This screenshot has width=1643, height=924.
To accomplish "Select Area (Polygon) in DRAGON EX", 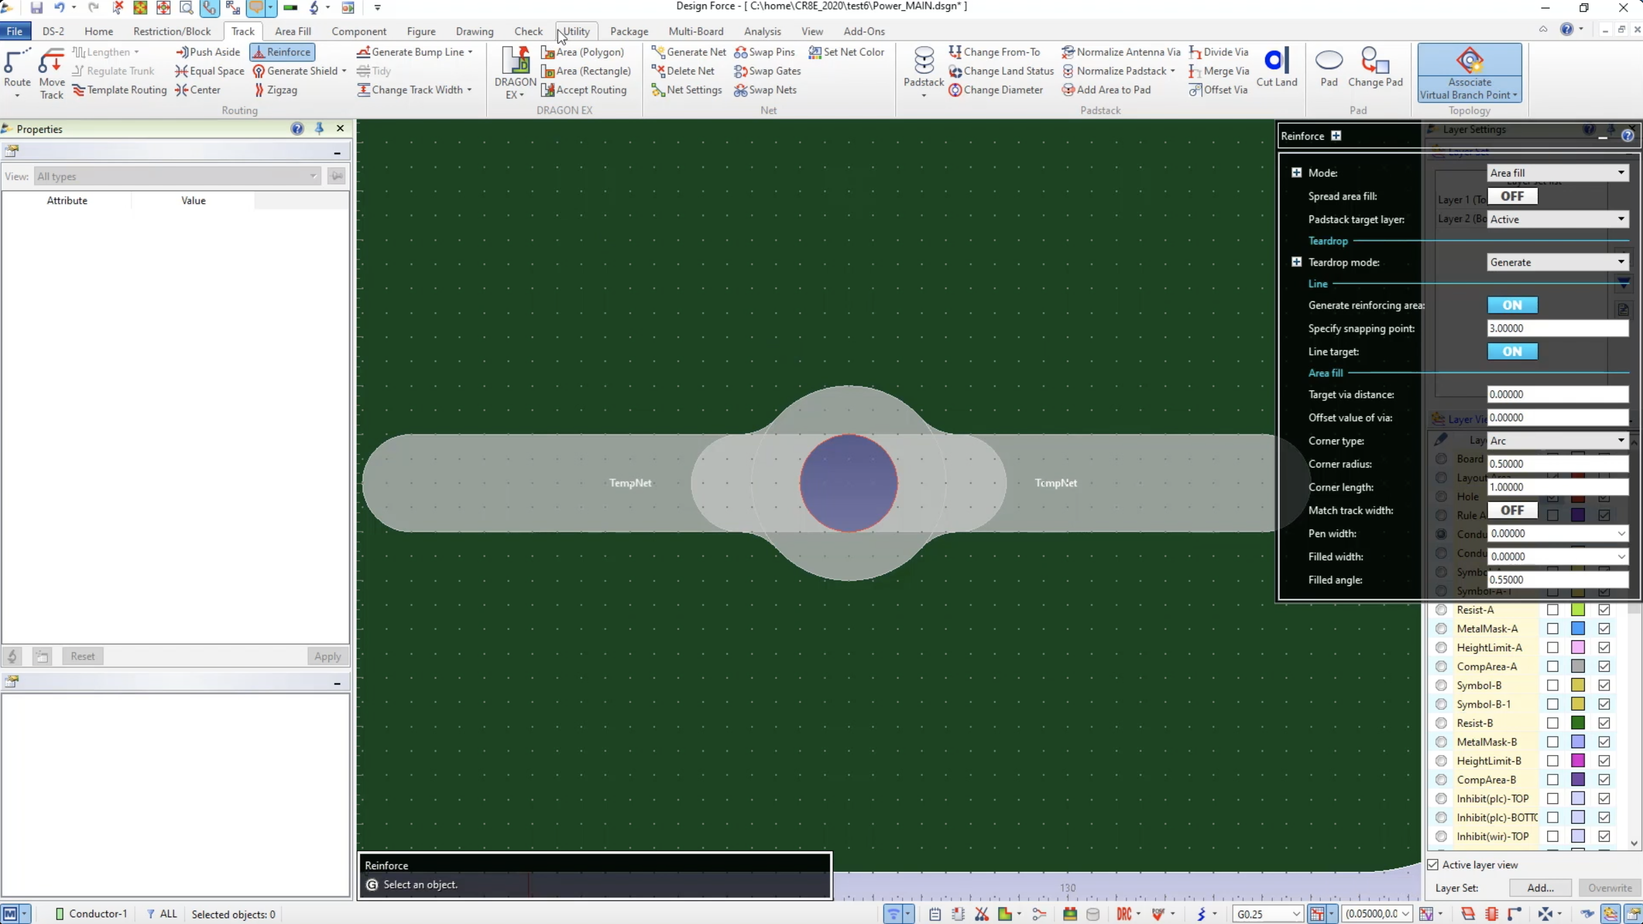I will (x=582, y=52).
